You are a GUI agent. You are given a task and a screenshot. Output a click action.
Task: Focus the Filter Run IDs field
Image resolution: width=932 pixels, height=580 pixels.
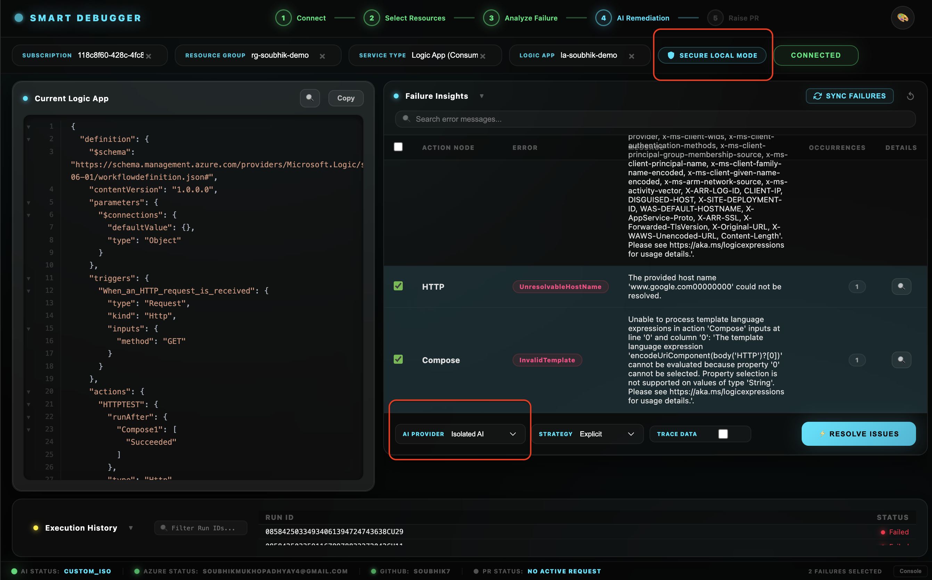point(201,528)
